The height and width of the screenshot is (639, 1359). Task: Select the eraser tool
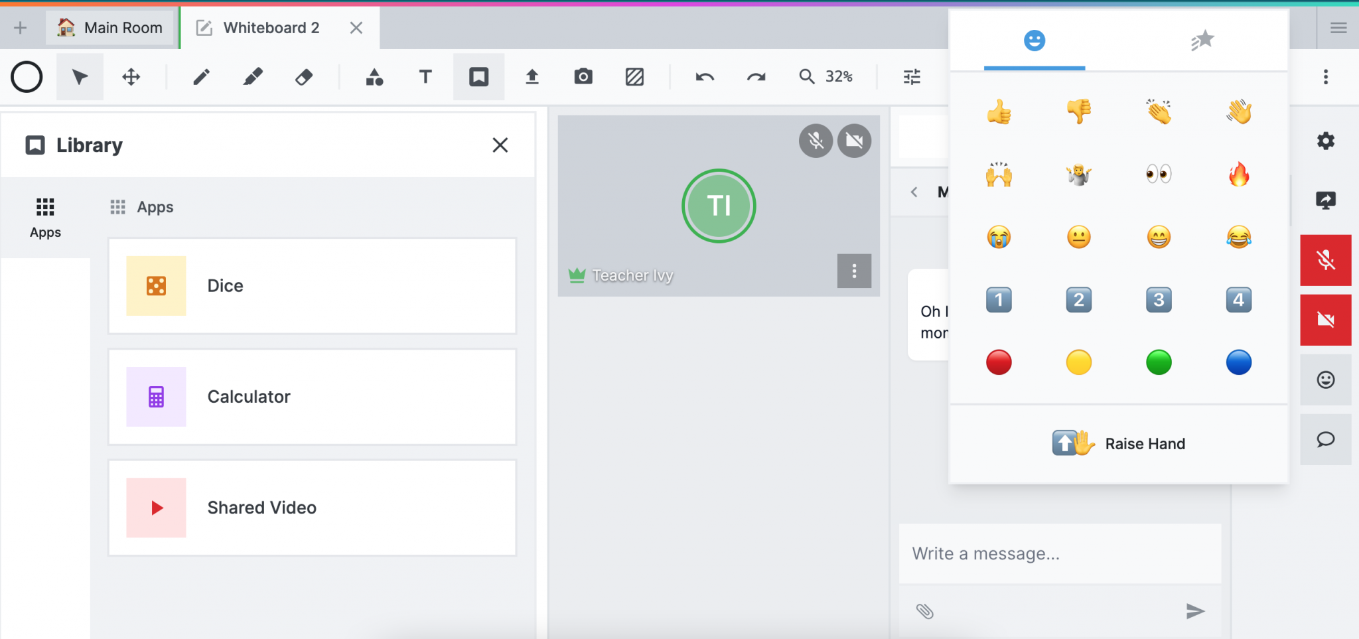304,76
